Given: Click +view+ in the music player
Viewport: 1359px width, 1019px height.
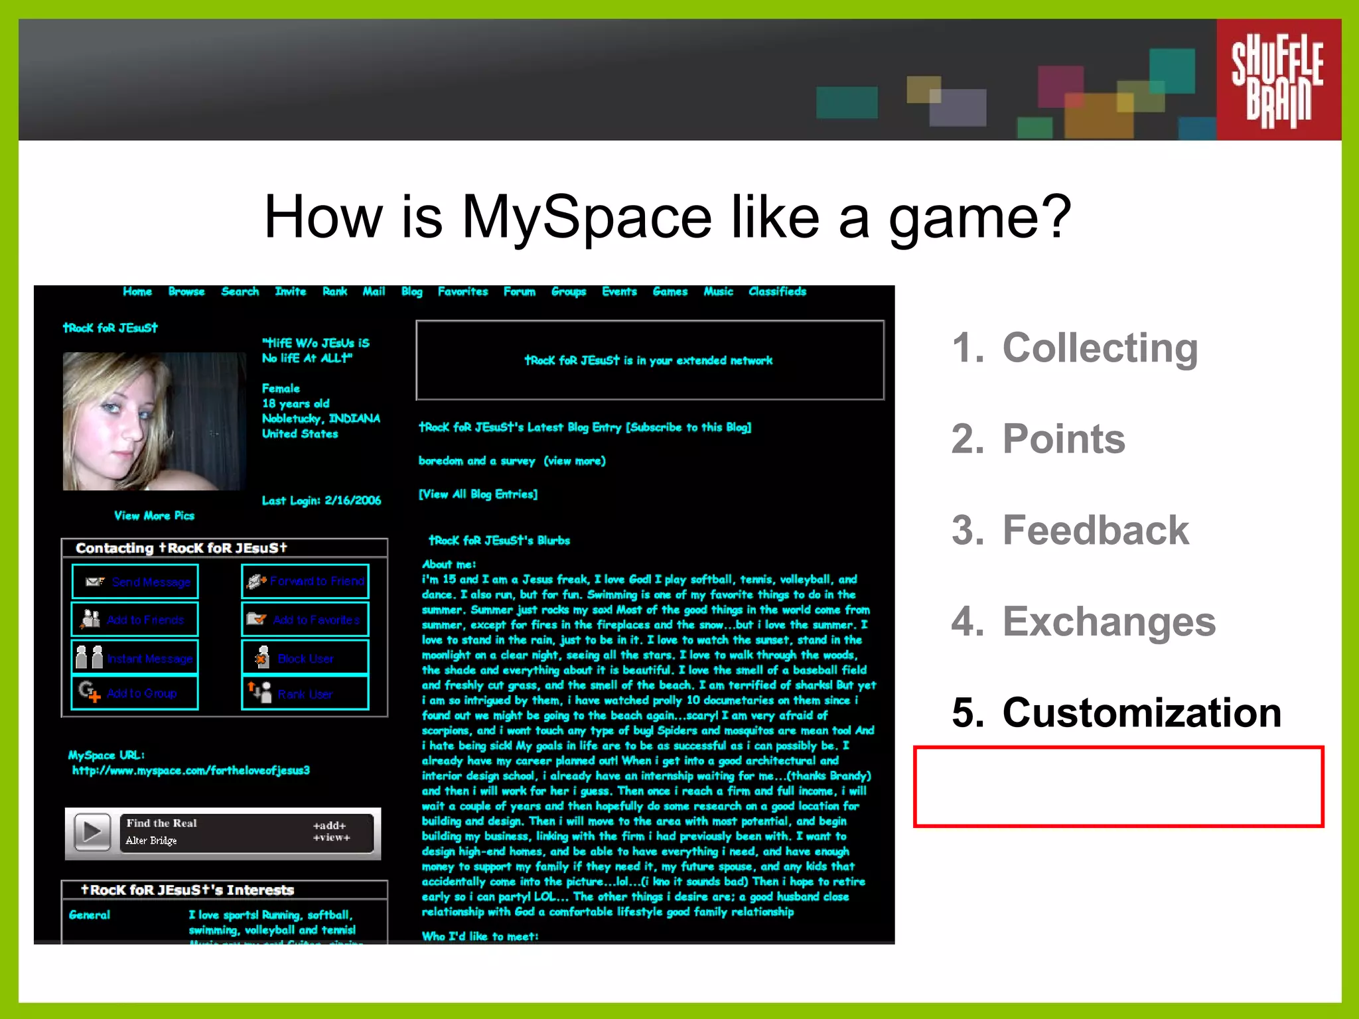Looking at the screenshot, I should pos(332,837).
